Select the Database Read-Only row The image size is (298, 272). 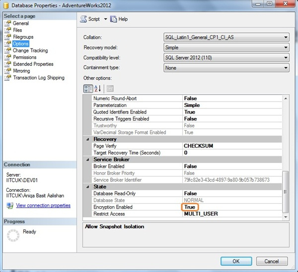[x=187, y=194]
